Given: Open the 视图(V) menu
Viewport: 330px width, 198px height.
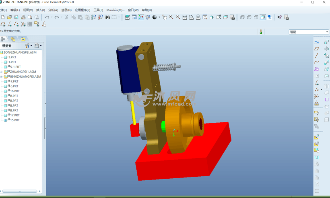Looking at the screenshot, I should [28, 10].
